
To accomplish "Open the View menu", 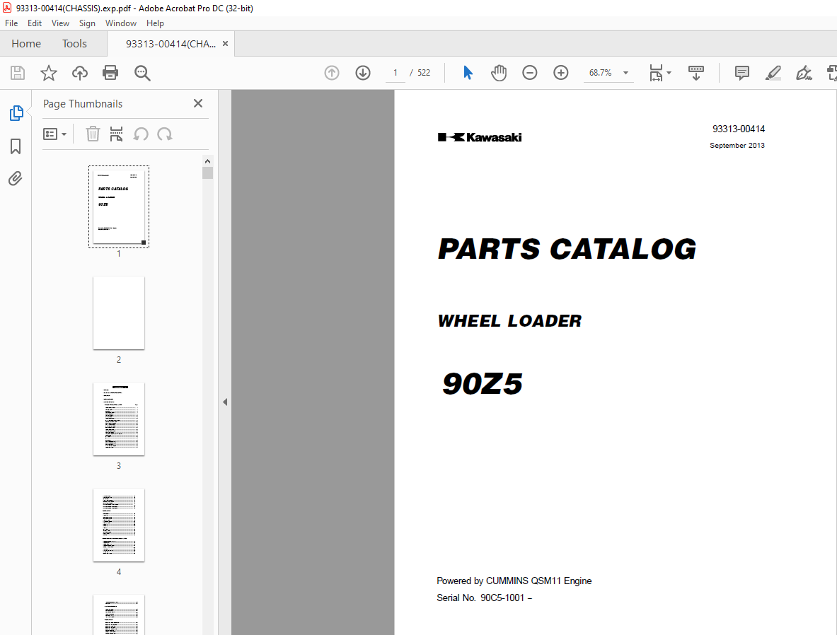I will [x=60, y=23].
